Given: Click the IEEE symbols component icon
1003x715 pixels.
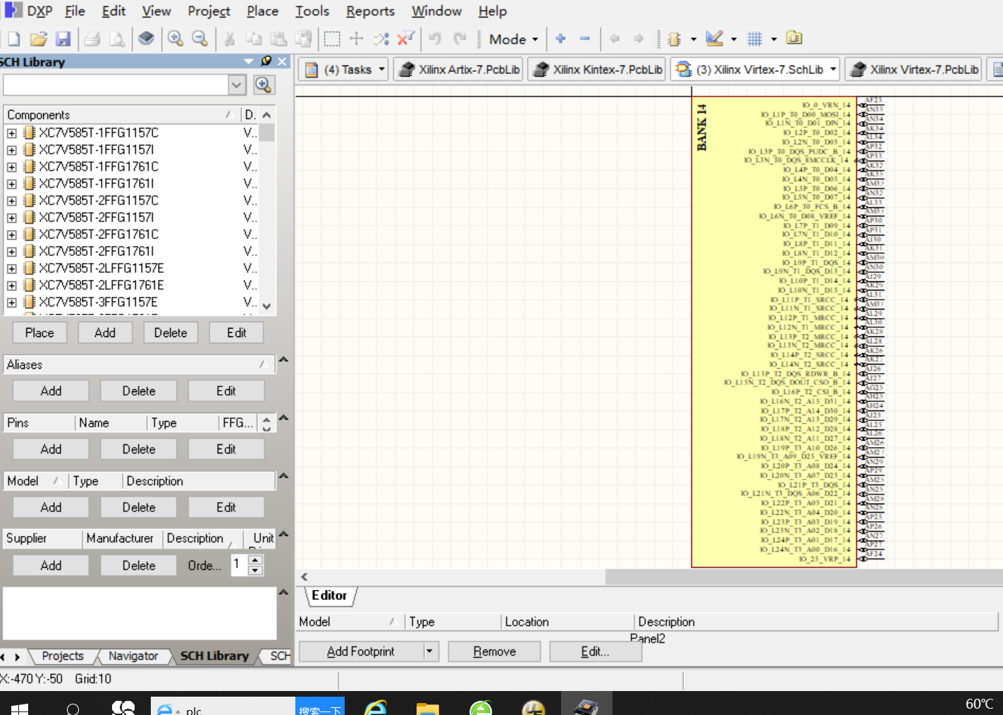Looking at the screenshot, I should [x=675, y=39].
